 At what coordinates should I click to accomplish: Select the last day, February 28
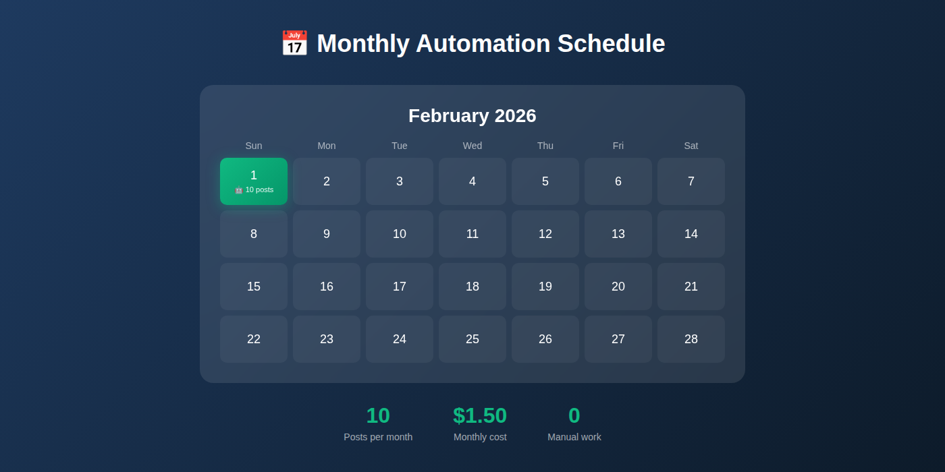click(691, 339)
